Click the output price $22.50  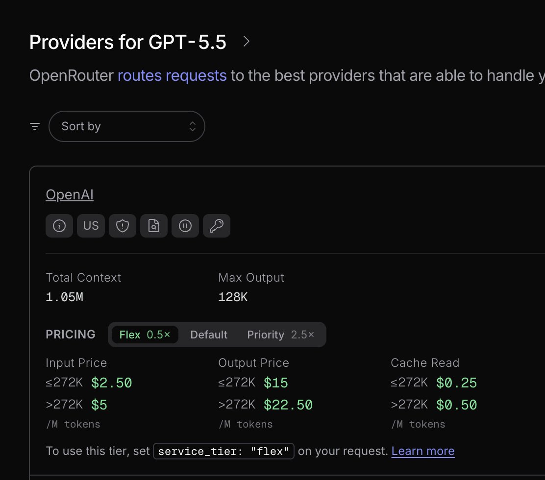tap(288, 405)
